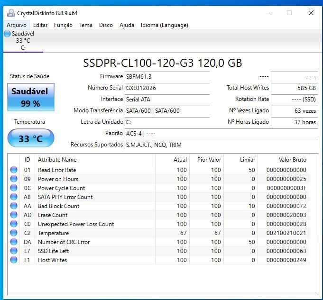Open the Tema menu

pyautogui.click(x=86, y=25)
